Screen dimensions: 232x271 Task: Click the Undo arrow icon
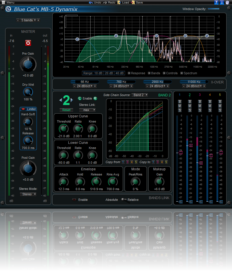click(91, 2)
